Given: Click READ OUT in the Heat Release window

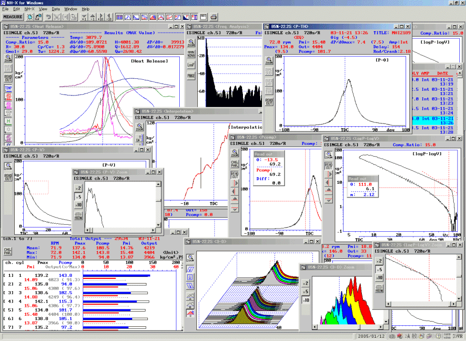Looking at the screenshot, I should tap(8, 78).
